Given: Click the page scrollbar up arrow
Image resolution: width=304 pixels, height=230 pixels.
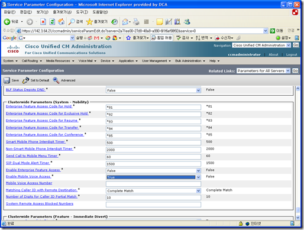Looking at the screenshot, I should pos(298,89).
